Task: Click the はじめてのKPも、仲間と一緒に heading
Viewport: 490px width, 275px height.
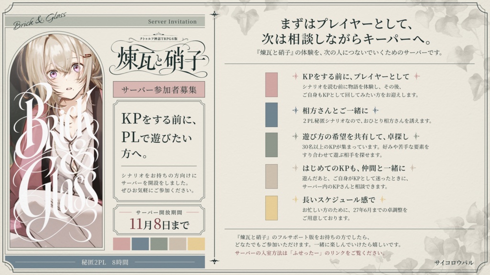Action: click(354, 169)
